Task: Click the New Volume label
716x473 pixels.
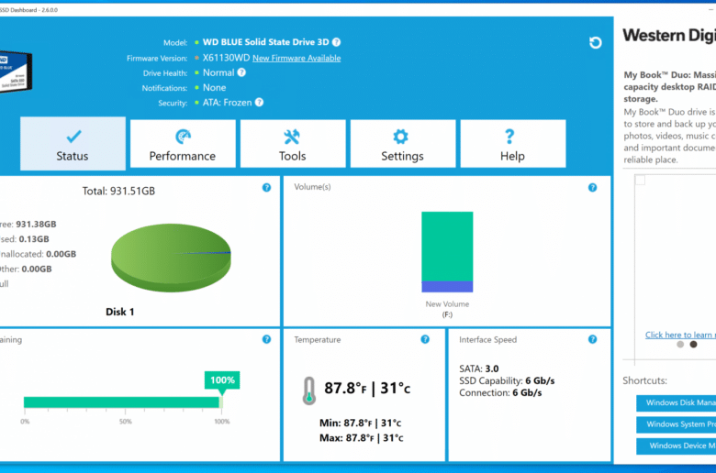Action: (447, 304)
